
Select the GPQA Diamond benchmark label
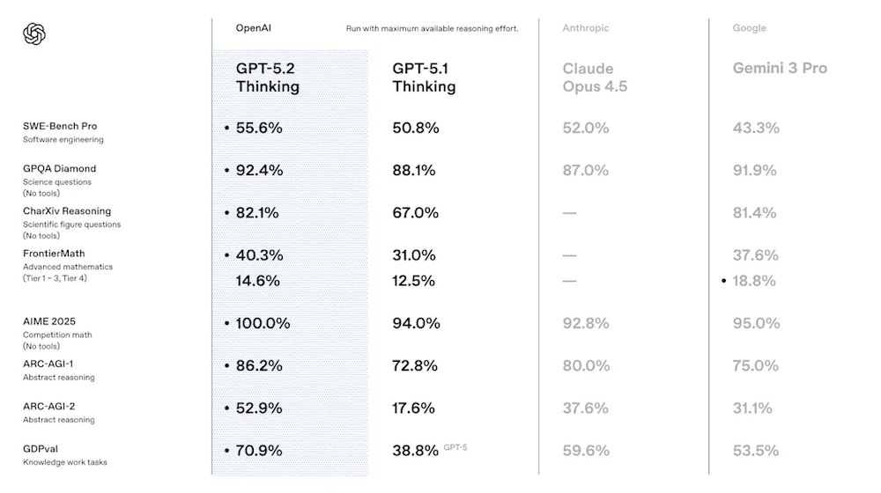point(60,168)
